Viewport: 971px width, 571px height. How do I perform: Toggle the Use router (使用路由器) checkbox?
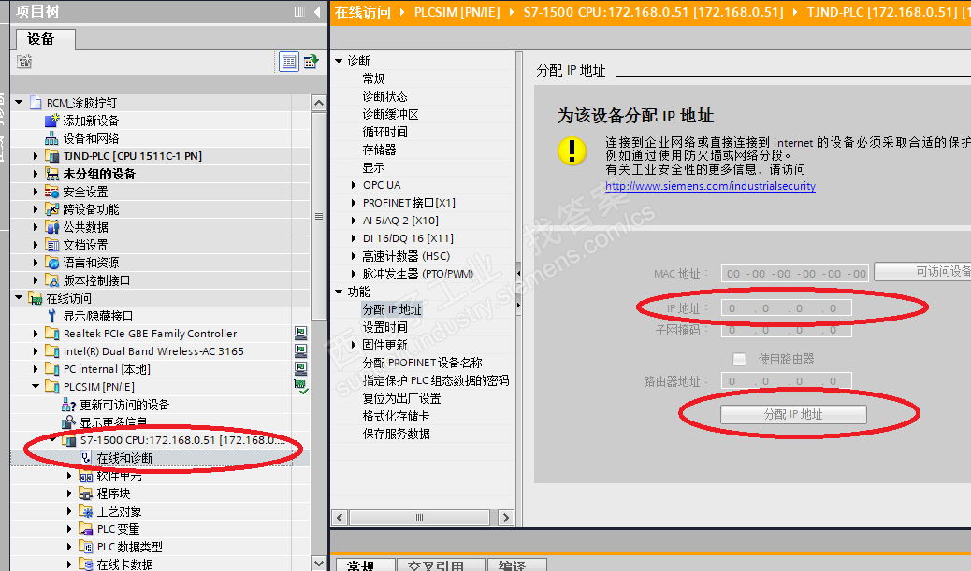pos(739,360)
